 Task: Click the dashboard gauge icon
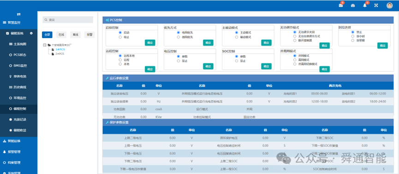353,6
